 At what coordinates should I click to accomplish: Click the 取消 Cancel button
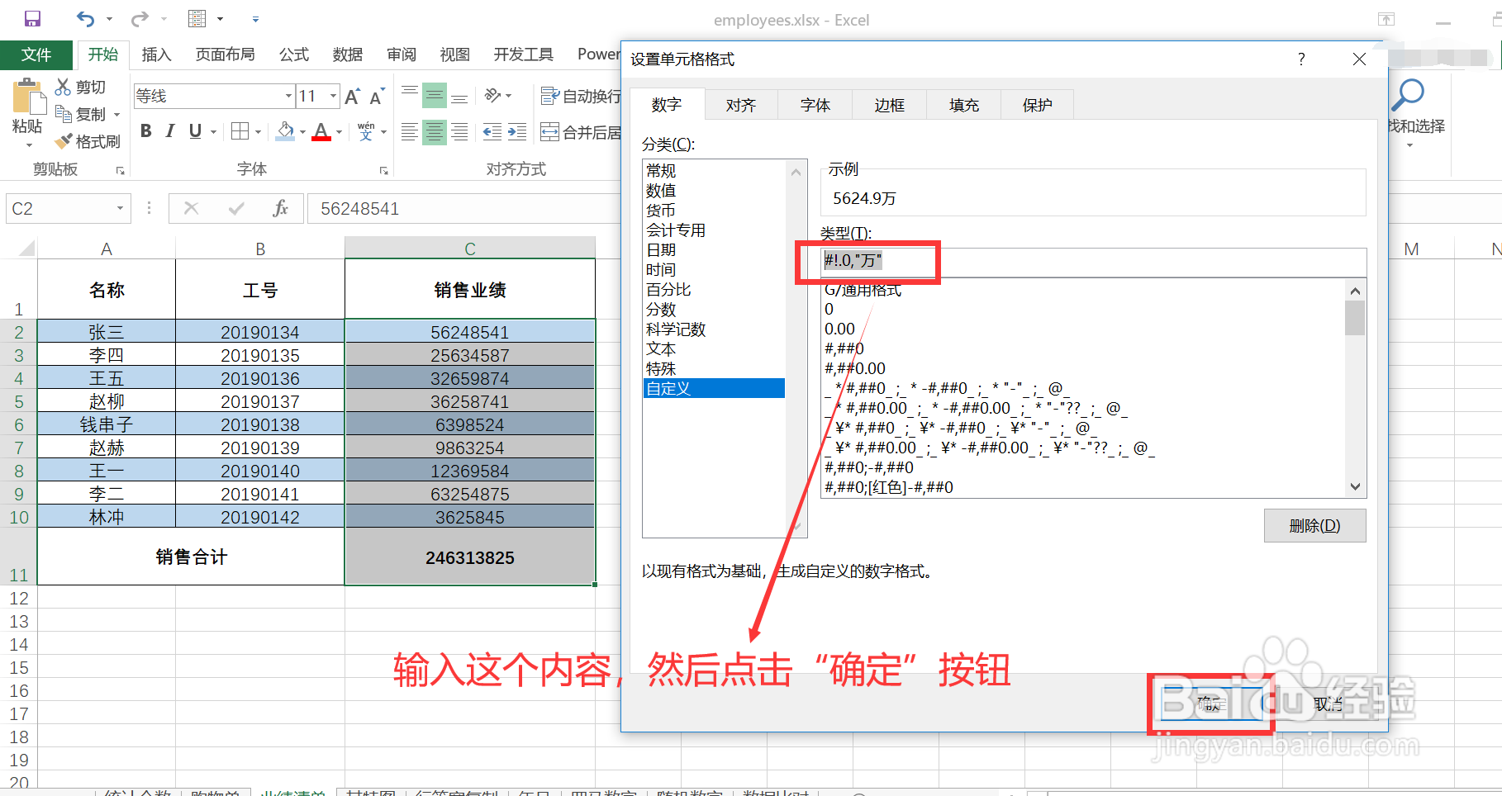click(x=1329, y=704)
